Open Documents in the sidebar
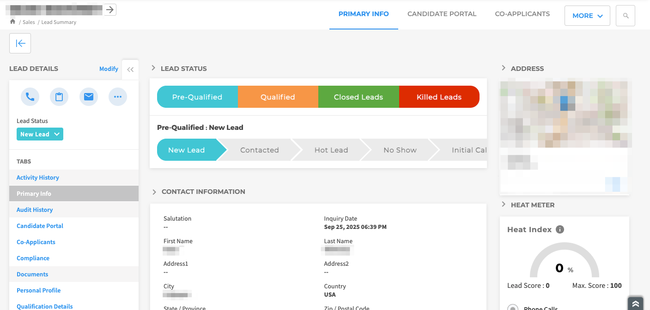The image size is (650, 310). point(74,274)
